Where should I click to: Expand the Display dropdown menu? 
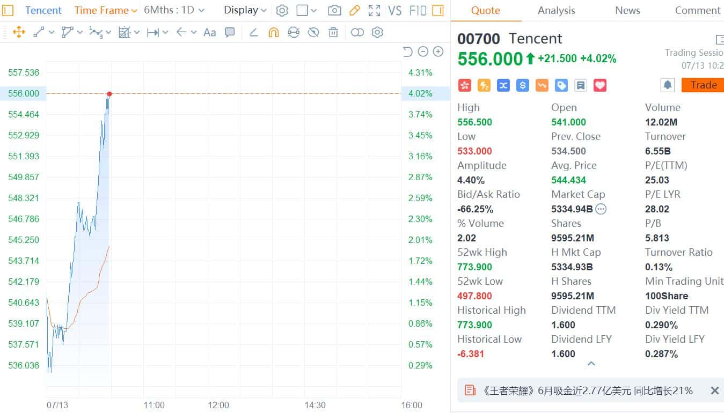245,10
